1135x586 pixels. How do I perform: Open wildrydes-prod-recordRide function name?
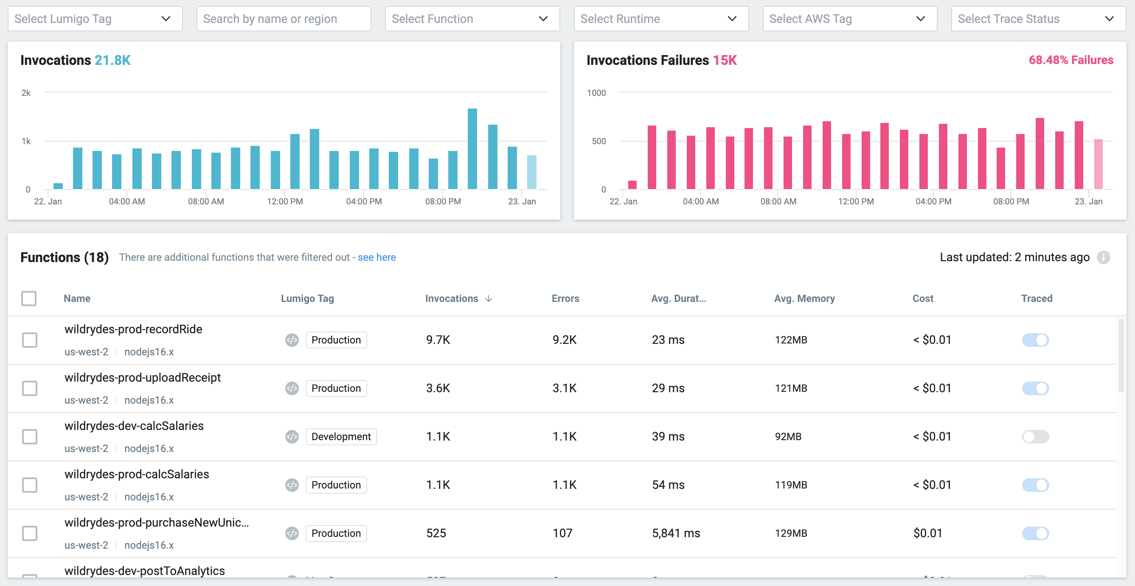pos(133,329)
